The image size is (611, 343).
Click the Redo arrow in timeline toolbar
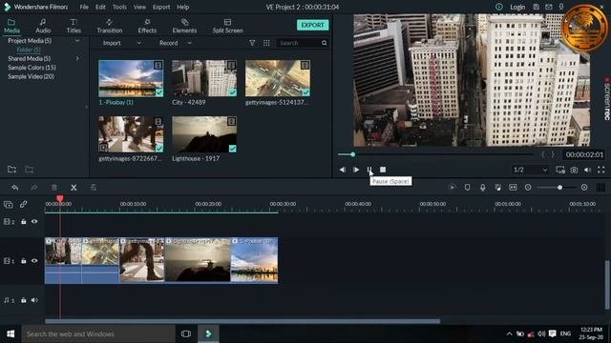click(x=34, y=188)
